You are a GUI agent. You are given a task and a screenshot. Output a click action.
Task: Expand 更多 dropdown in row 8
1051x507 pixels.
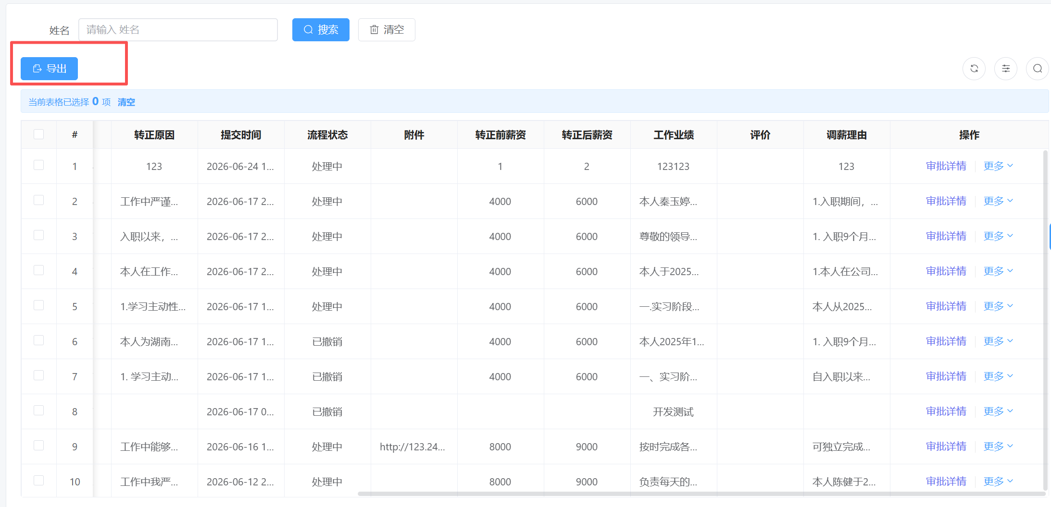tap(998, 411)
